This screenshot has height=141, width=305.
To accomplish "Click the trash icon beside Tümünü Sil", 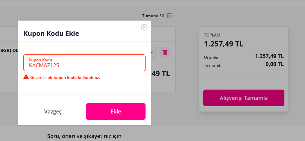I will pyautogui.click(x=169, y=16).
